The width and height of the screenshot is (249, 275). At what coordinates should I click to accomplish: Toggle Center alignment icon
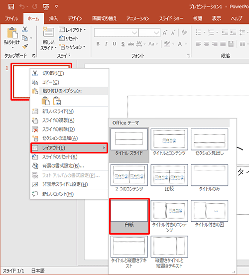[207, 44]
